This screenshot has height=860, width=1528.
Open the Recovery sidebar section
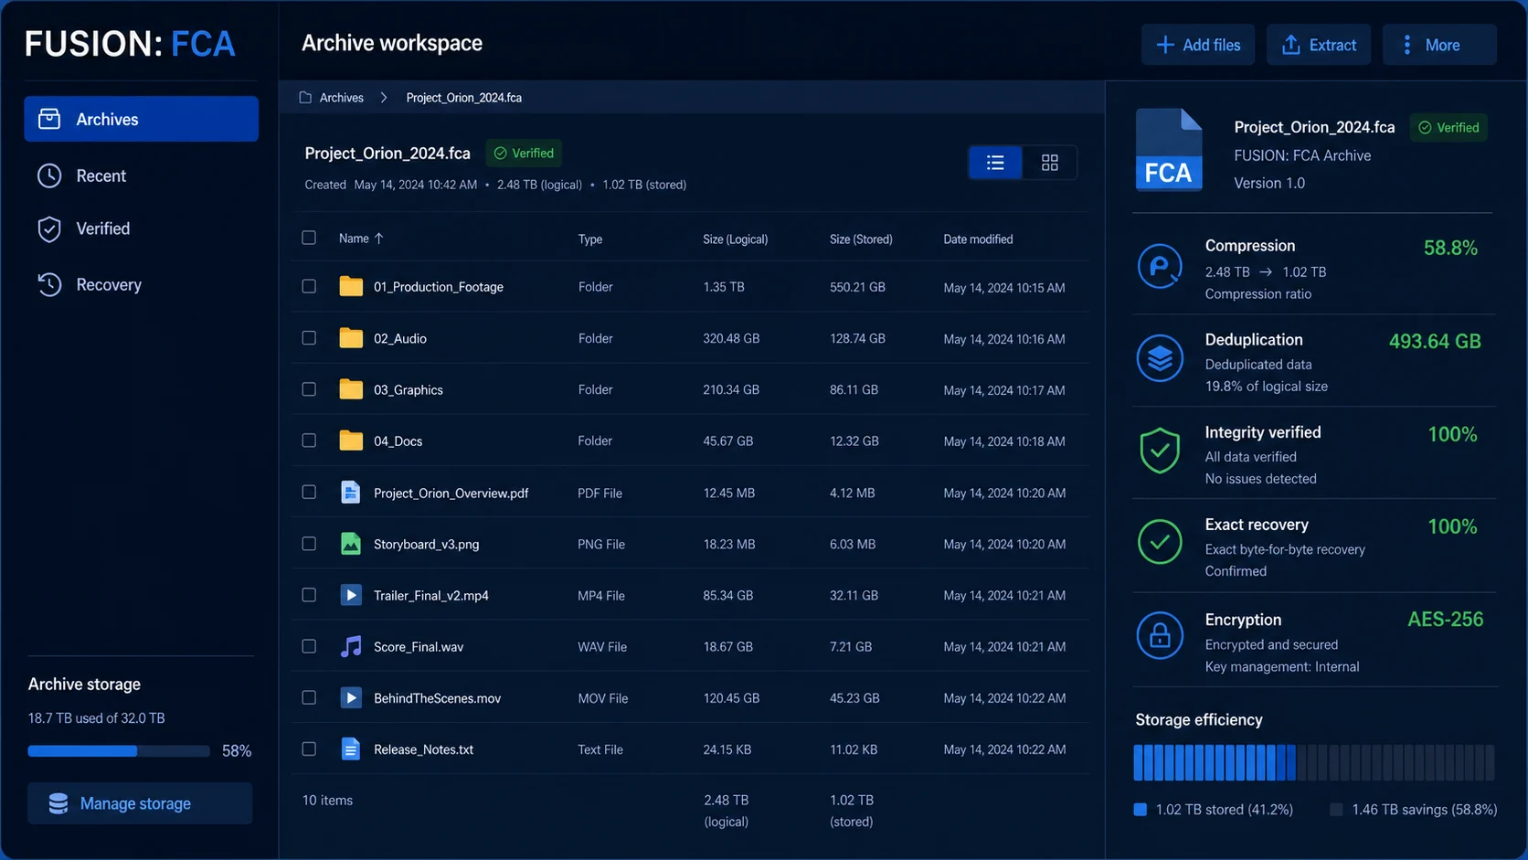point(141,284)
